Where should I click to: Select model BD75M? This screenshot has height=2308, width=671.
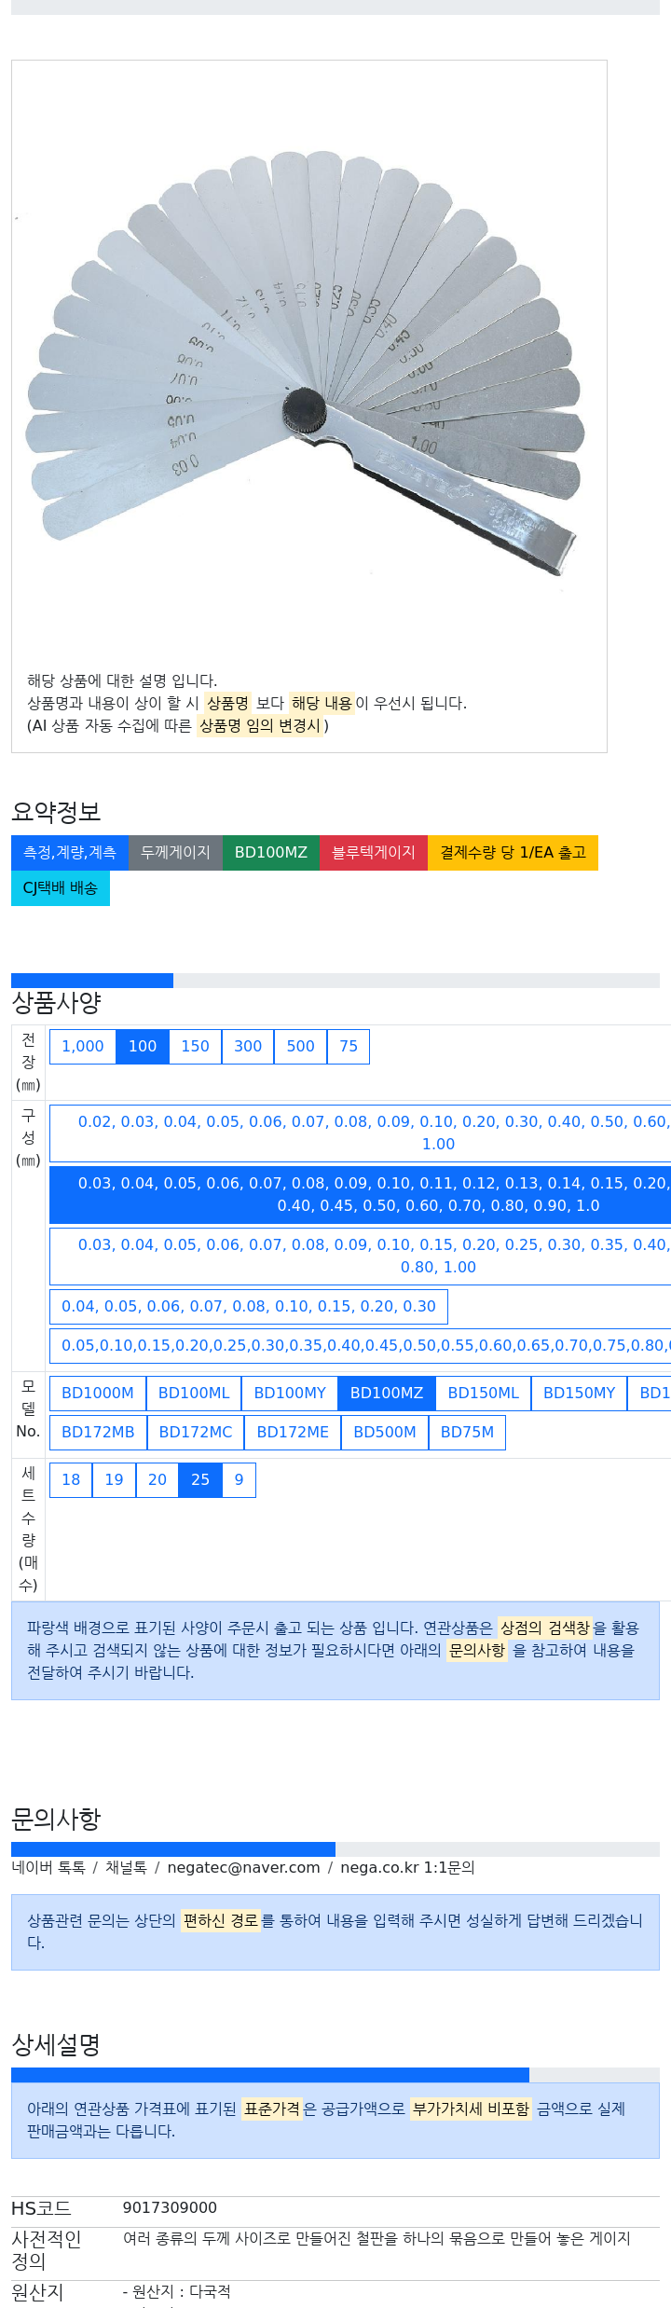tap(467, 1432)
